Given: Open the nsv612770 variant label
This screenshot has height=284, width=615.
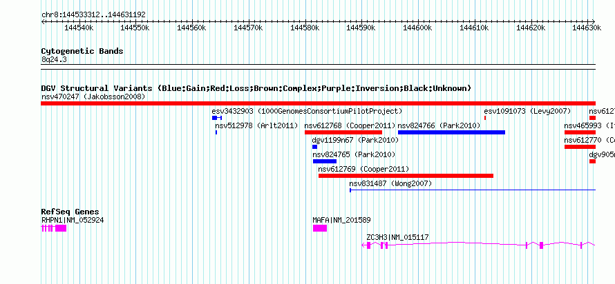Looking at the screenshot, I should coord(589,140).
